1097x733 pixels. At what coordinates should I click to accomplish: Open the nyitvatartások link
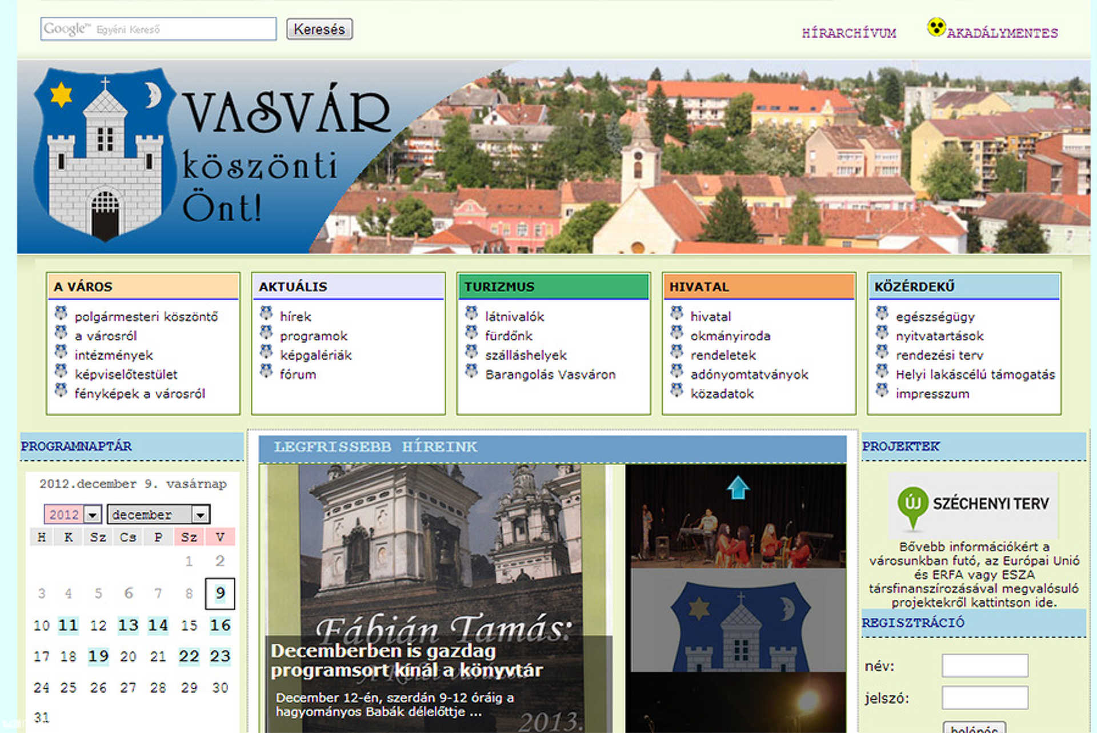[939, 336]
